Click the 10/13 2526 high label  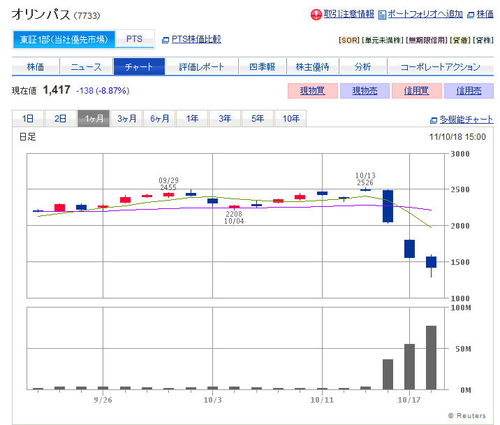tap(365, 179)
